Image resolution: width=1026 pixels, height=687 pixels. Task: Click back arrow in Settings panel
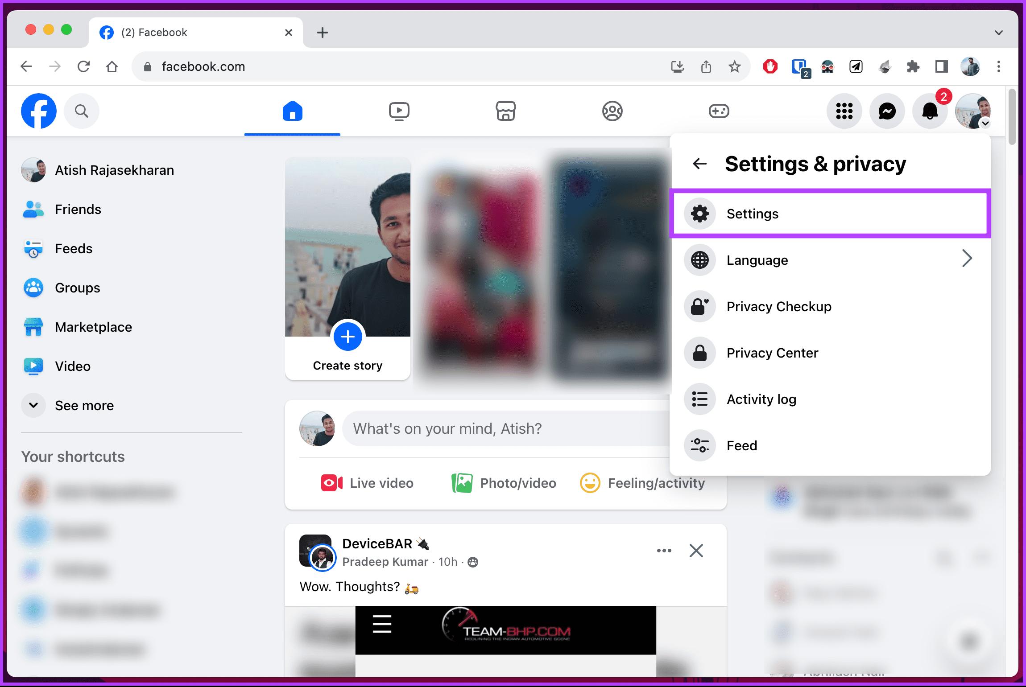[x=699, y=164]
